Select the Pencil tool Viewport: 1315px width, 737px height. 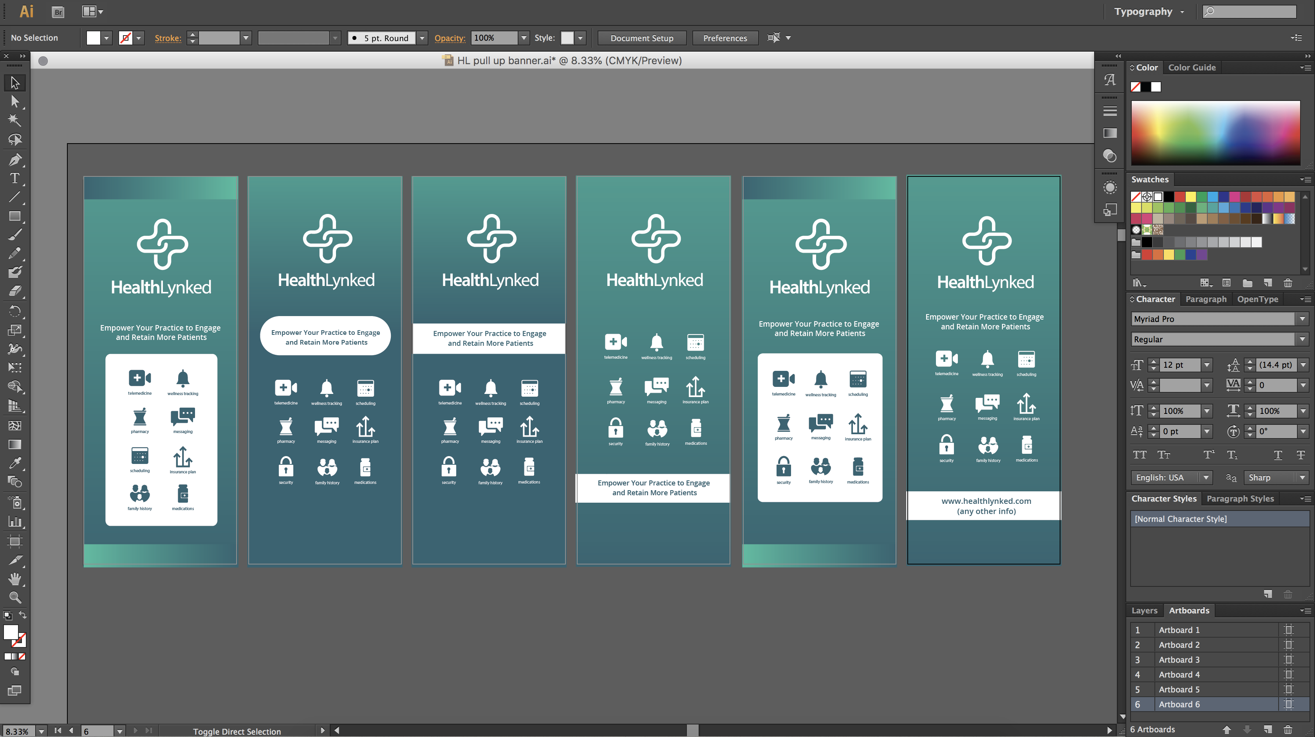coord(15,253)
